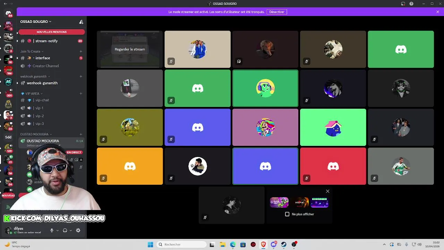Image resolution: width=444 pixels, height=250 pixels.
Task: Collapse the VIP AREA category
Action: 32,93
